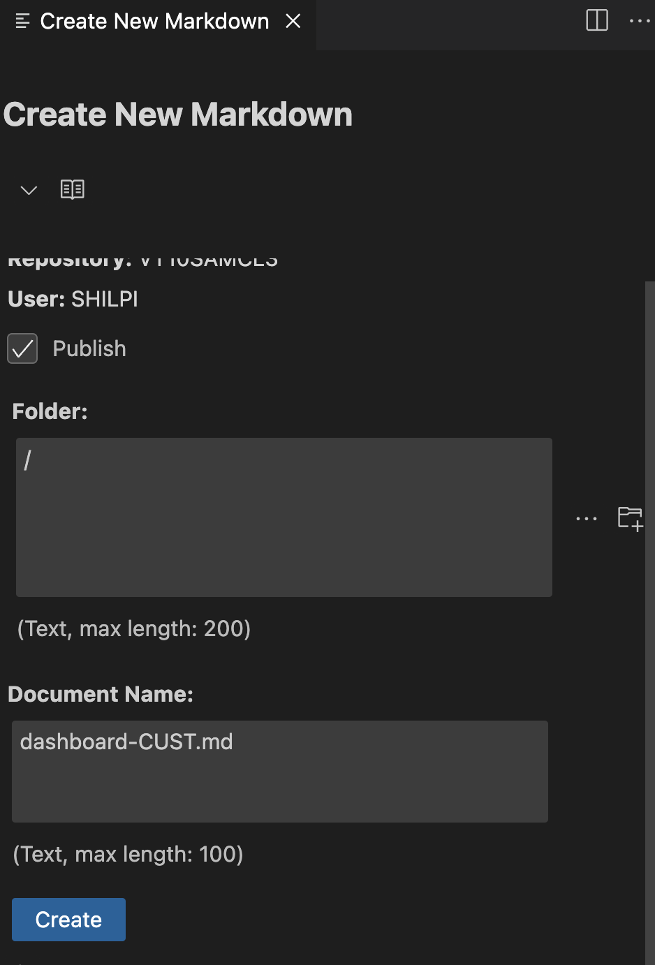Image resolution: width=655 pixels, height=965 pixels.
Task: Expand the chevron dropdown below the heading
Action: (29, 190)
